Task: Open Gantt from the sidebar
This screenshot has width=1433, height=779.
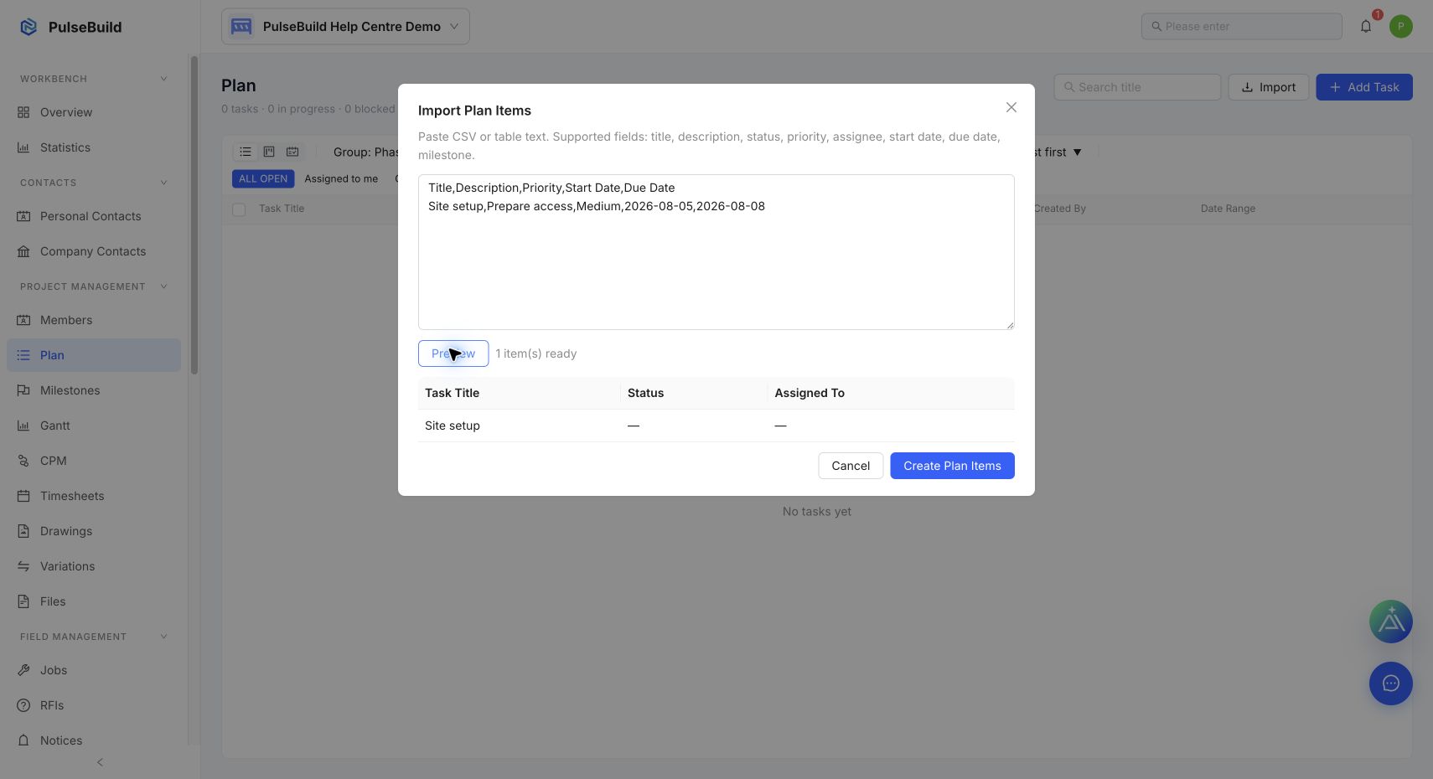Action: click(x=94, y=426)
